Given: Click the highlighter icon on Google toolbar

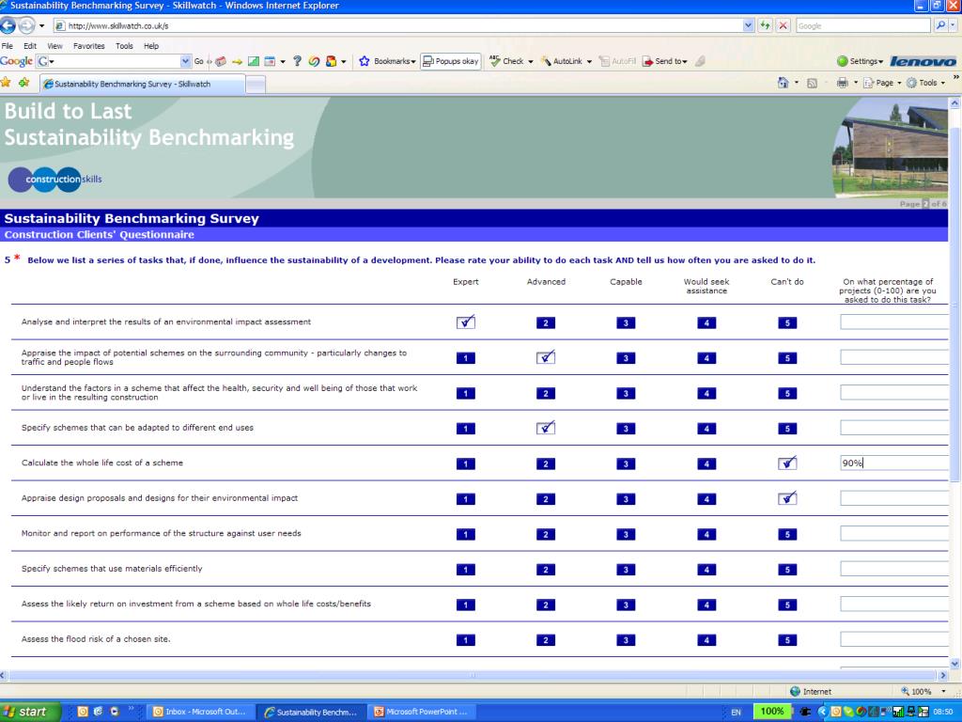Looking at the screenshot, I should pyautogui.click(x=700, y=61).
